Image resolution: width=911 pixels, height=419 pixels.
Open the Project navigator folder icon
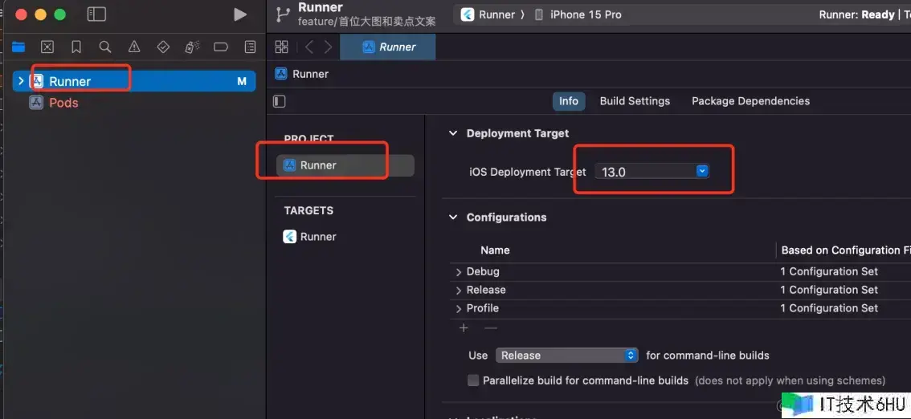point(18,47)
